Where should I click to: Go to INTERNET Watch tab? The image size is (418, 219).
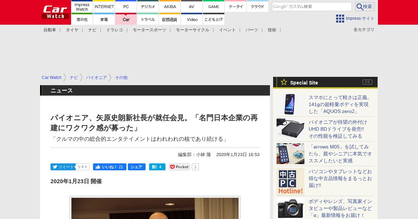pyautogui.click(x=104, y=6)
